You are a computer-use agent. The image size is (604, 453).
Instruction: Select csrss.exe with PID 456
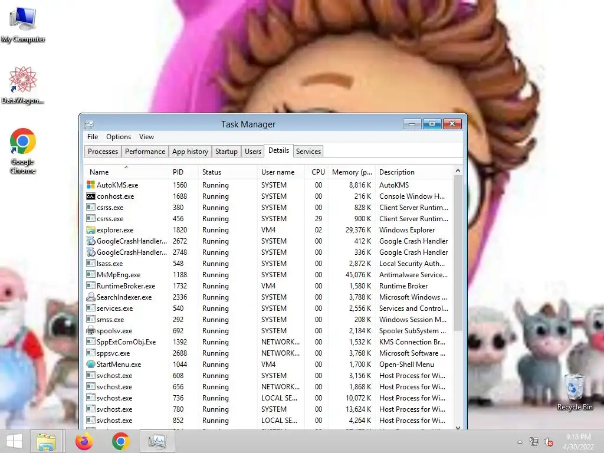click(268, 218)
